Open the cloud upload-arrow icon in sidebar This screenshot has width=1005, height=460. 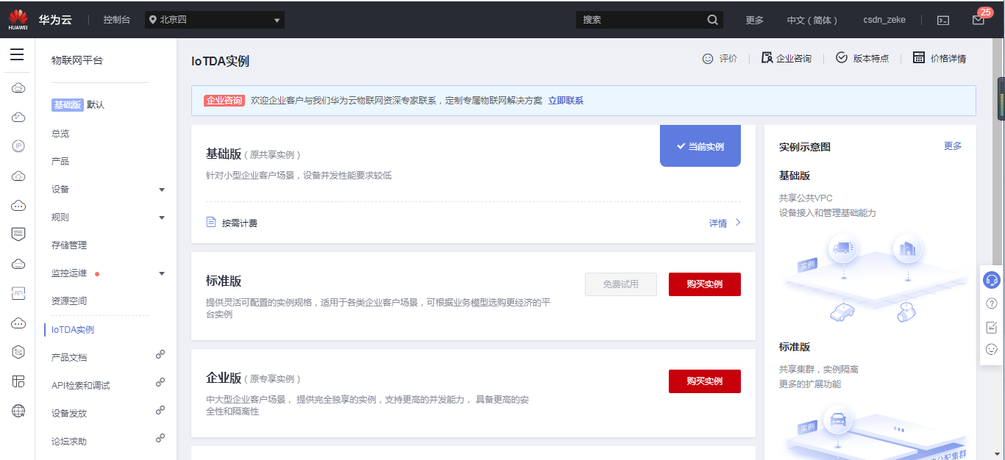(x=18, y=176)
